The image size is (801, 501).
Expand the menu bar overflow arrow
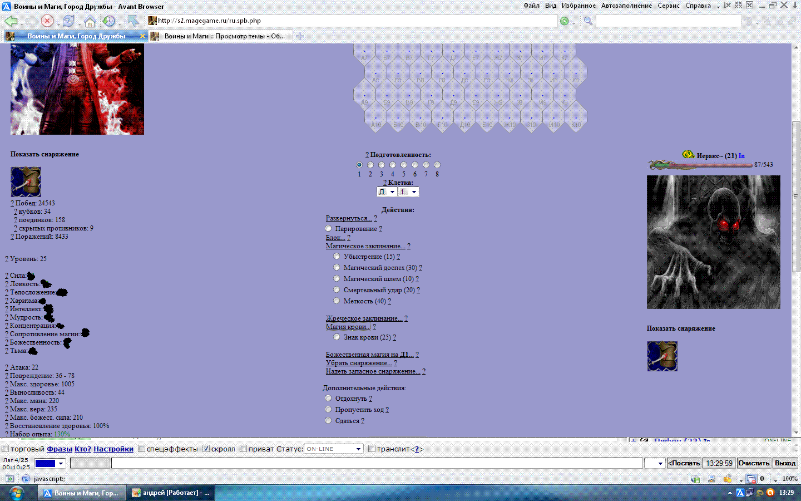coord(718,6)
